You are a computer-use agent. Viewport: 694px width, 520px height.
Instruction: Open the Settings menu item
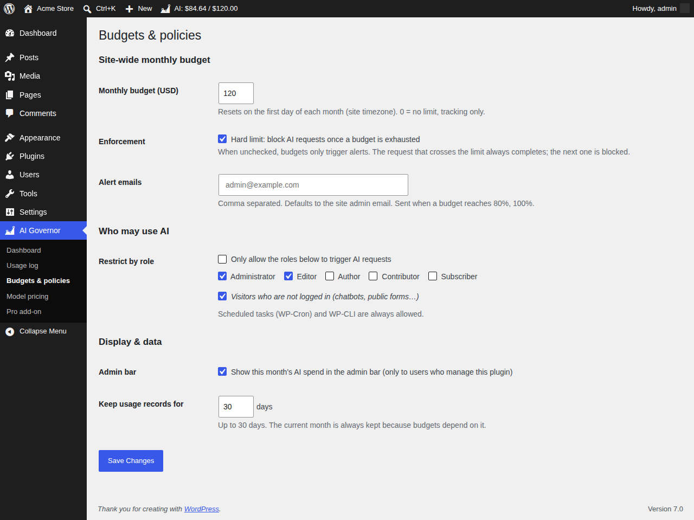click(43, 212)
